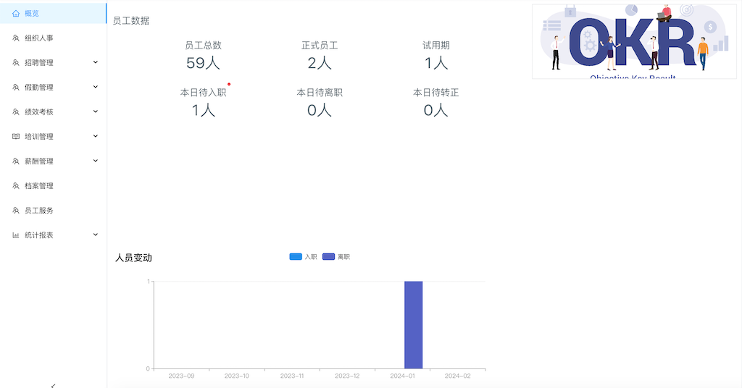Click the book icon beside 培训管理
The width and height of the screenshot is (742, 388).
coord(16,137)
